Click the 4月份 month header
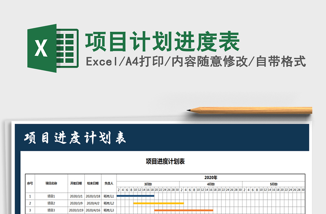326x214 pixels. click(211, 184)
